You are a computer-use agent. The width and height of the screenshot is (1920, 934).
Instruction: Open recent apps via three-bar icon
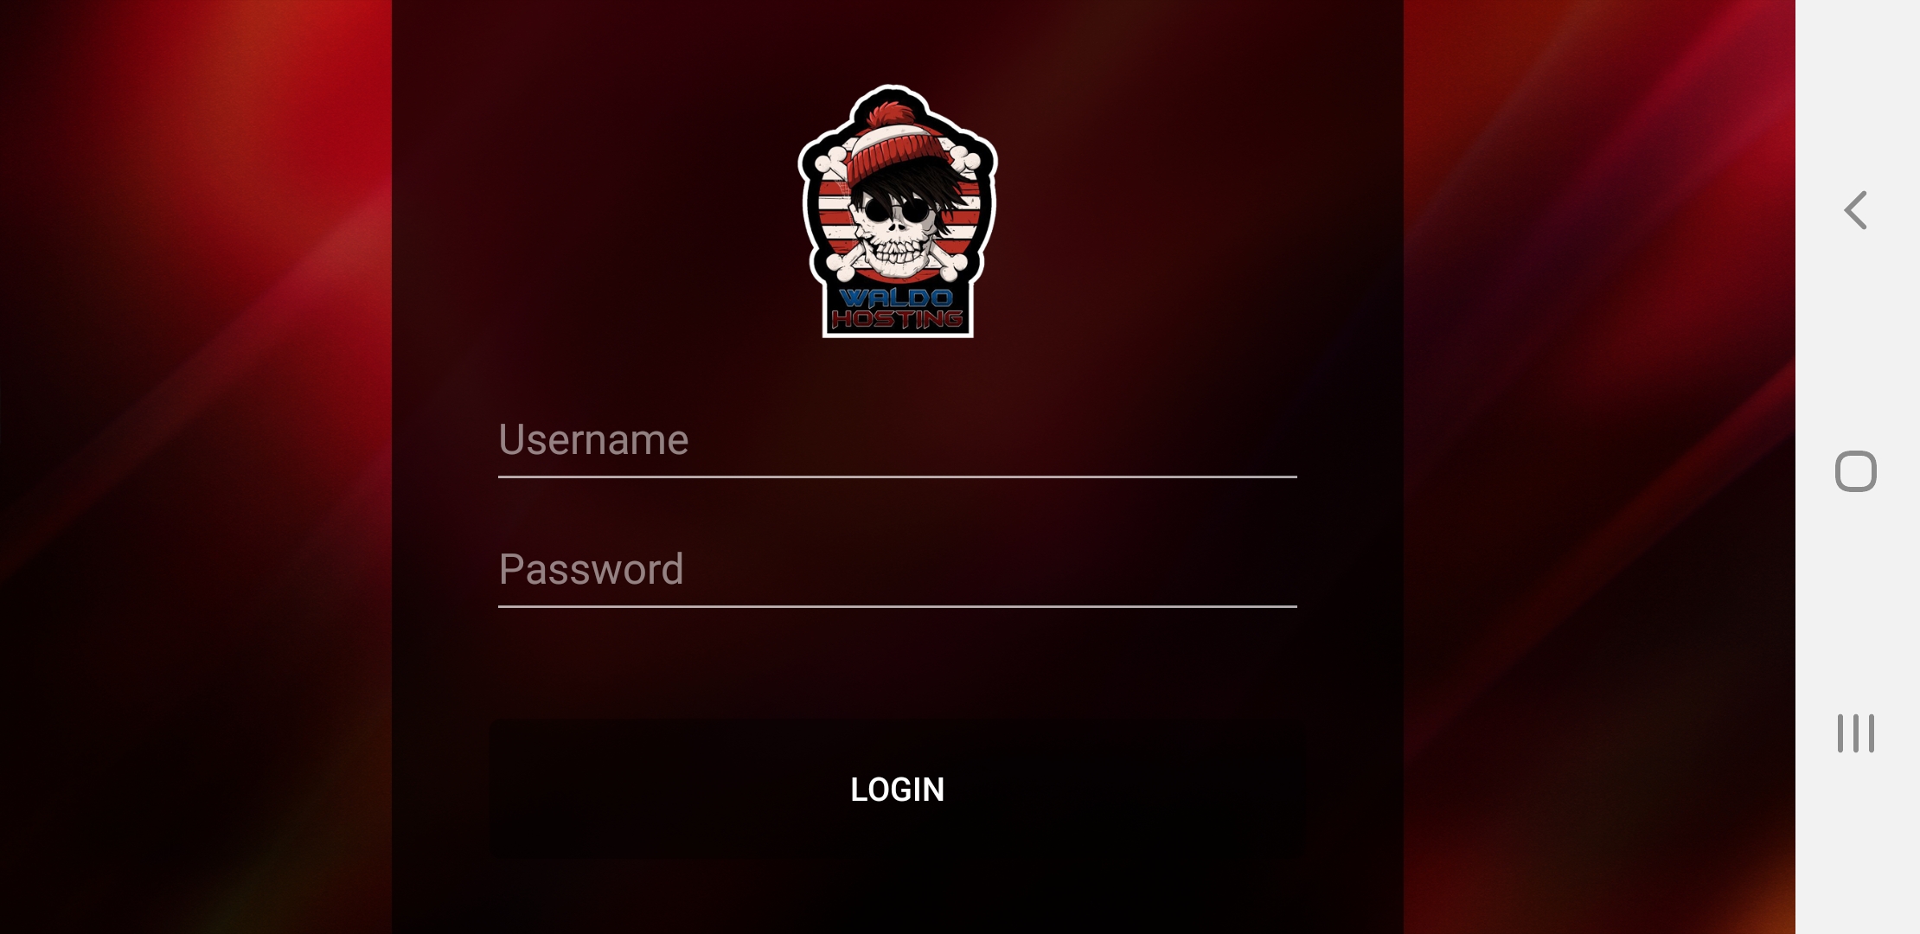tap(1856, 733)
